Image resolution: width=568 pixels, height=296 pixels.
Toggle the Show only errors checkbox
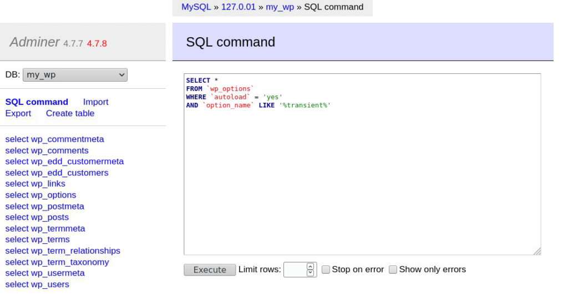(x=393, y=269)
